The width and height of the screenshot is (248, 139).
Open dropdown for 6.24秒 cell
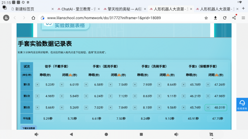[x=86, y=96]
